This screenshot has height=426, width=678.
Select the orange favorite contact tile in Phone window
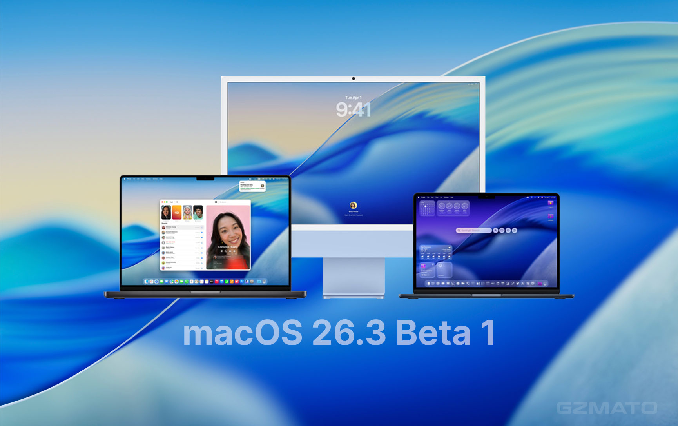(177, 212)
